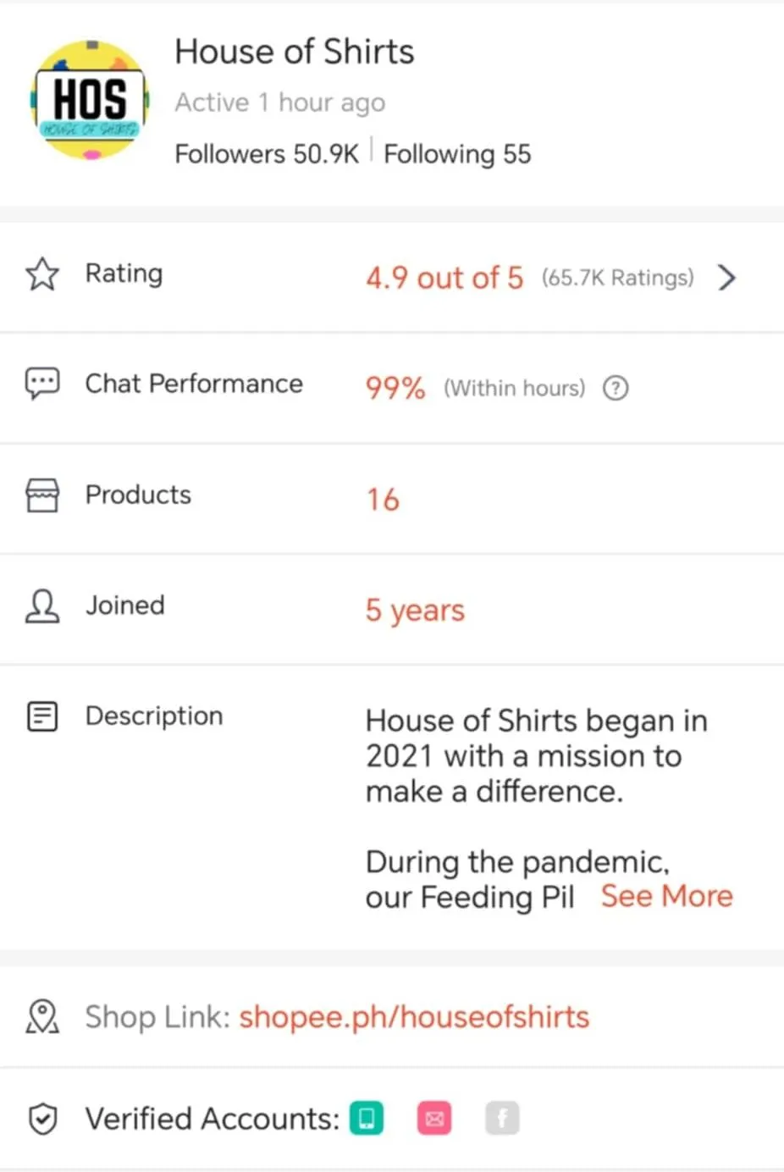The width and height of the screenshot is (784, 1172).
Task: Click the Description document icon
Action: 42,716
